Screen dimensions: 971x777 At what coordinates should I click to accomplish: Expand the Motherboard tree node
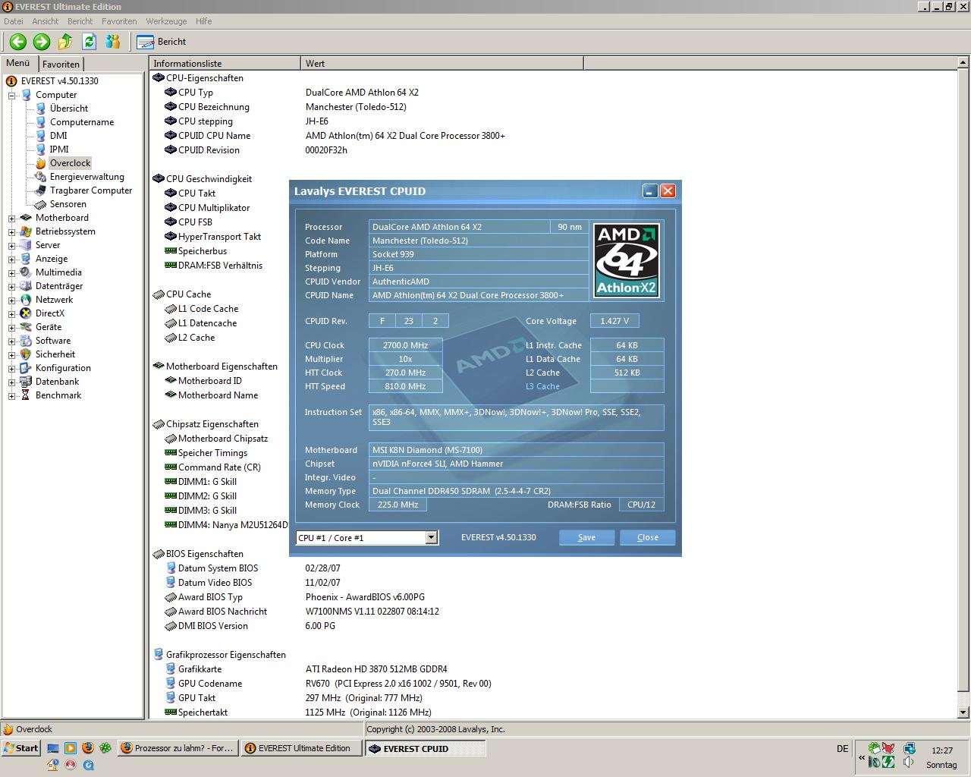11,219
